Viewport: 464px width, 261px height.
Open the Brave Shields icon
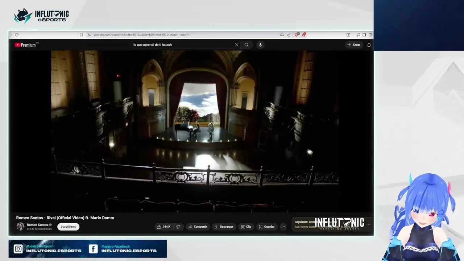click(297, 35)
